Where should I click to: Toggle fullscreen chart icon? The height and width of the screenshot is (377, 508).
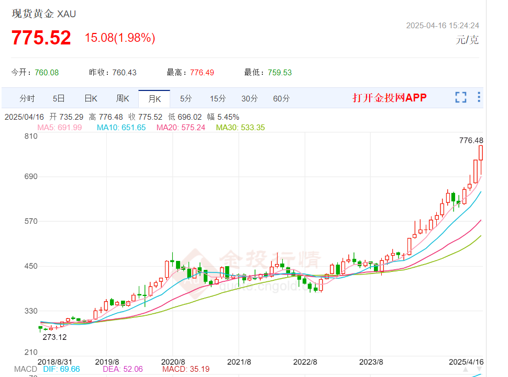click(x=461, y=97)
